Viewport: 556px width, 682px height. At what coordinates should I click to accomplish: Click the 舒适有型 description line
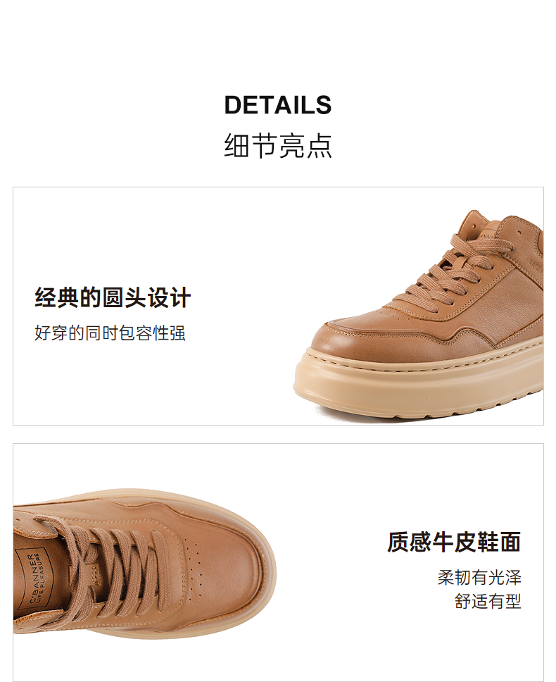[488, 602]
